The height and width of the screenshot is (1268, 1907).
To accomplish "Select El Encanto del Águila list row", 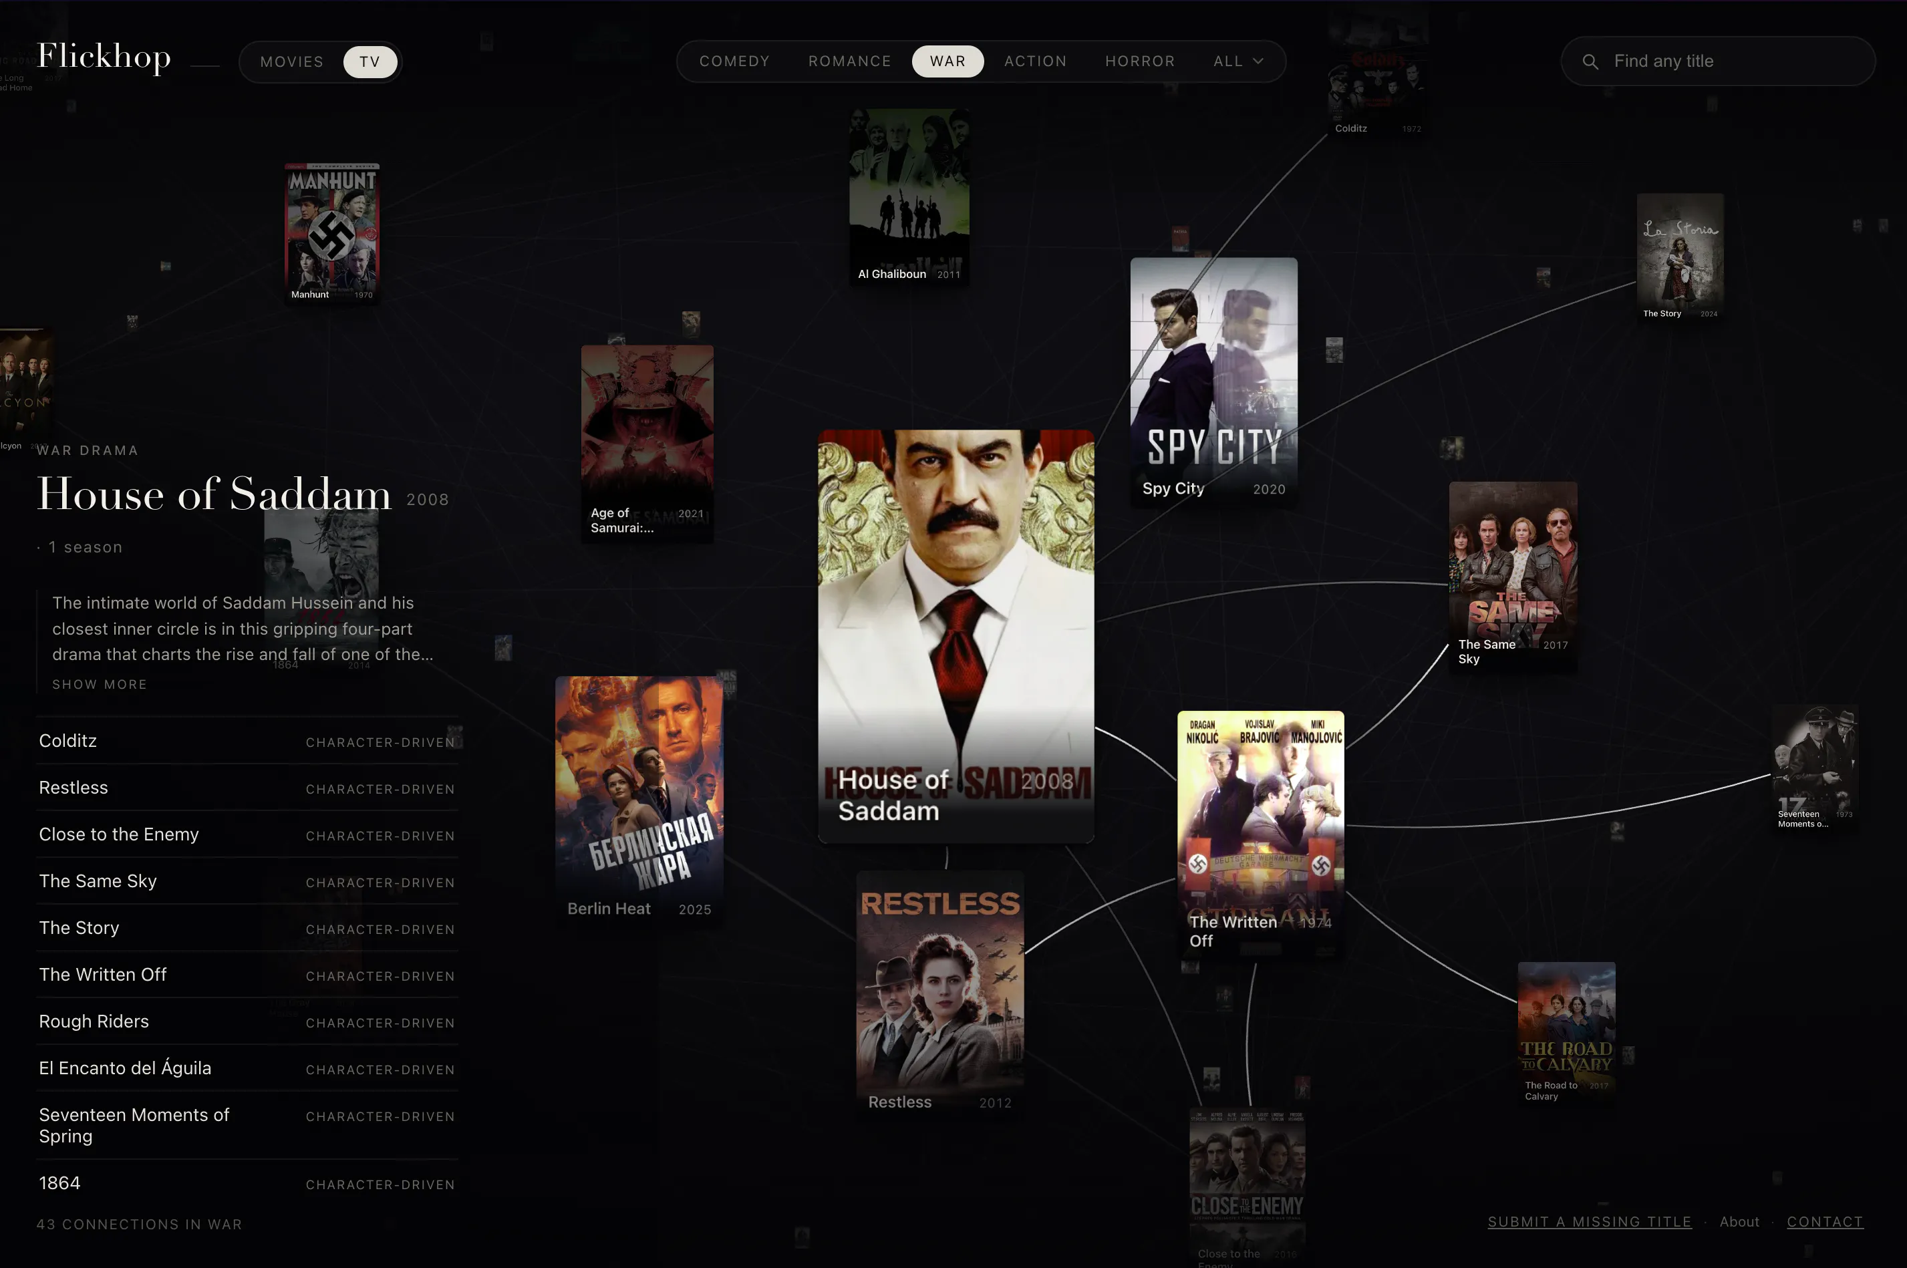I will pos(247,1068).
